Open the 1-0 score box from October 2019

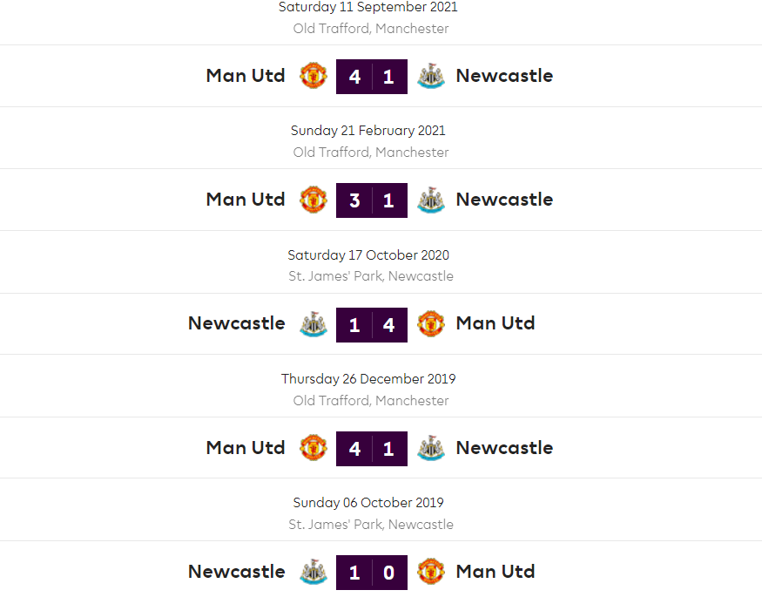point(372,573)
